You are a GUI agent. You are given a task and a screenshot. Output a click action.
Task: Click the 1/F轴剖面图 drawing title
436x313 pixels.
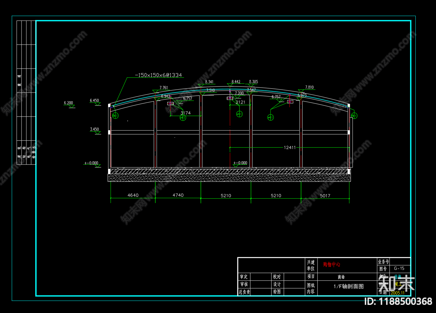point(349,286)
